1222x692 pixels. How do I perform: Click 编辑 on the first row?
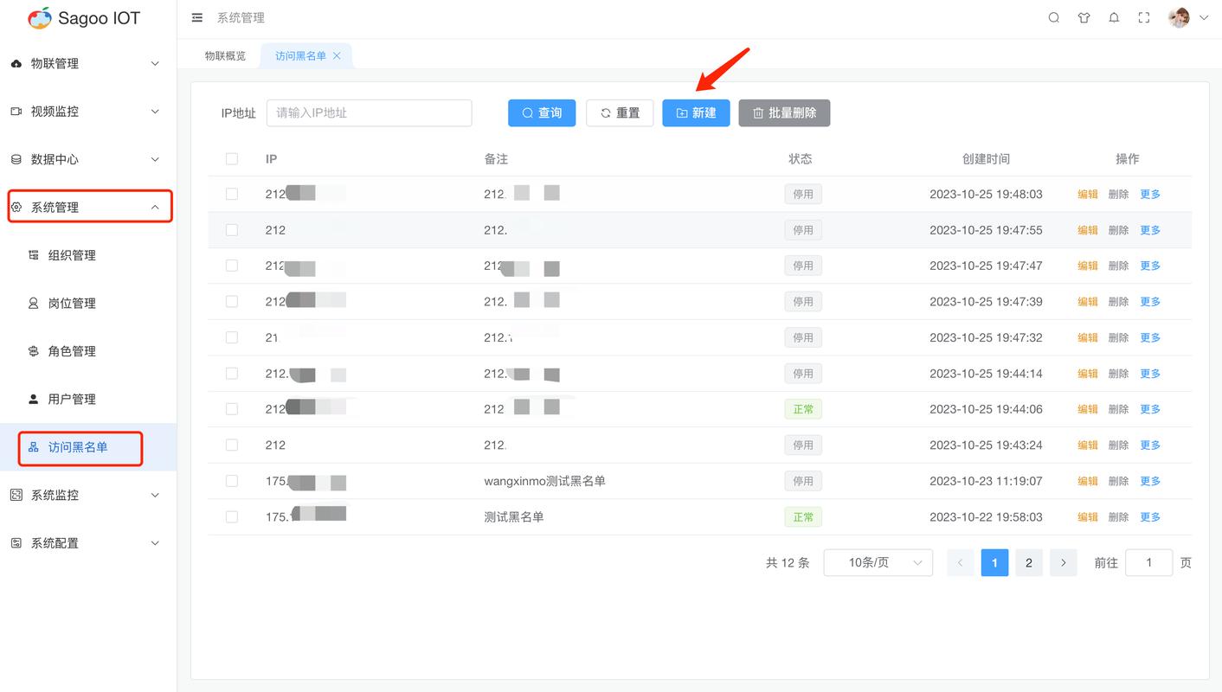tap(1088, 194)
